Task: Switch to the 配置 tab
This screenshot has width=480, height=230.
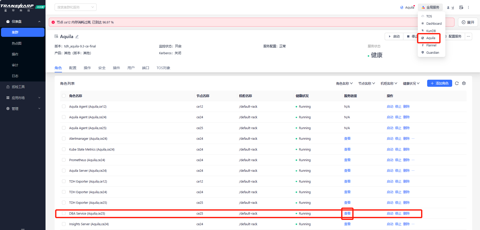Action: click(x=73, y=68)
